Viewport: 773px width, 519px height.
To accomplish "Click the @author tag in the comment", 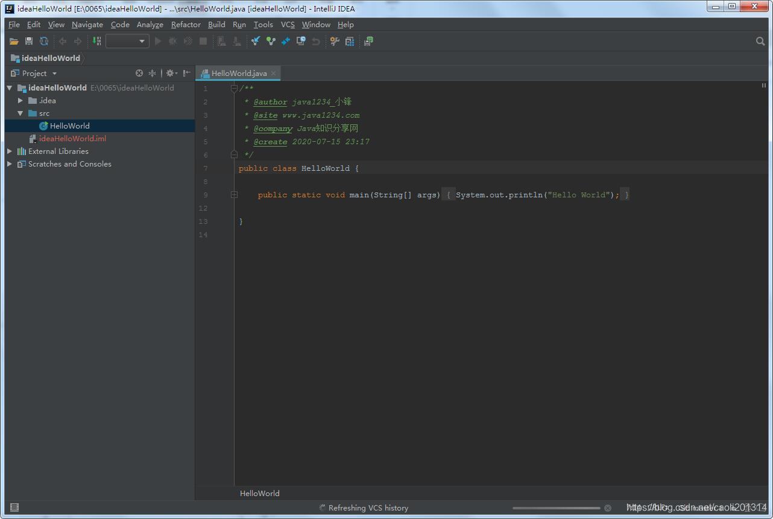I will [x=270, y=102].
